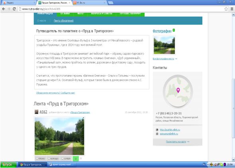Click the green rating score box

coord(76,159)
